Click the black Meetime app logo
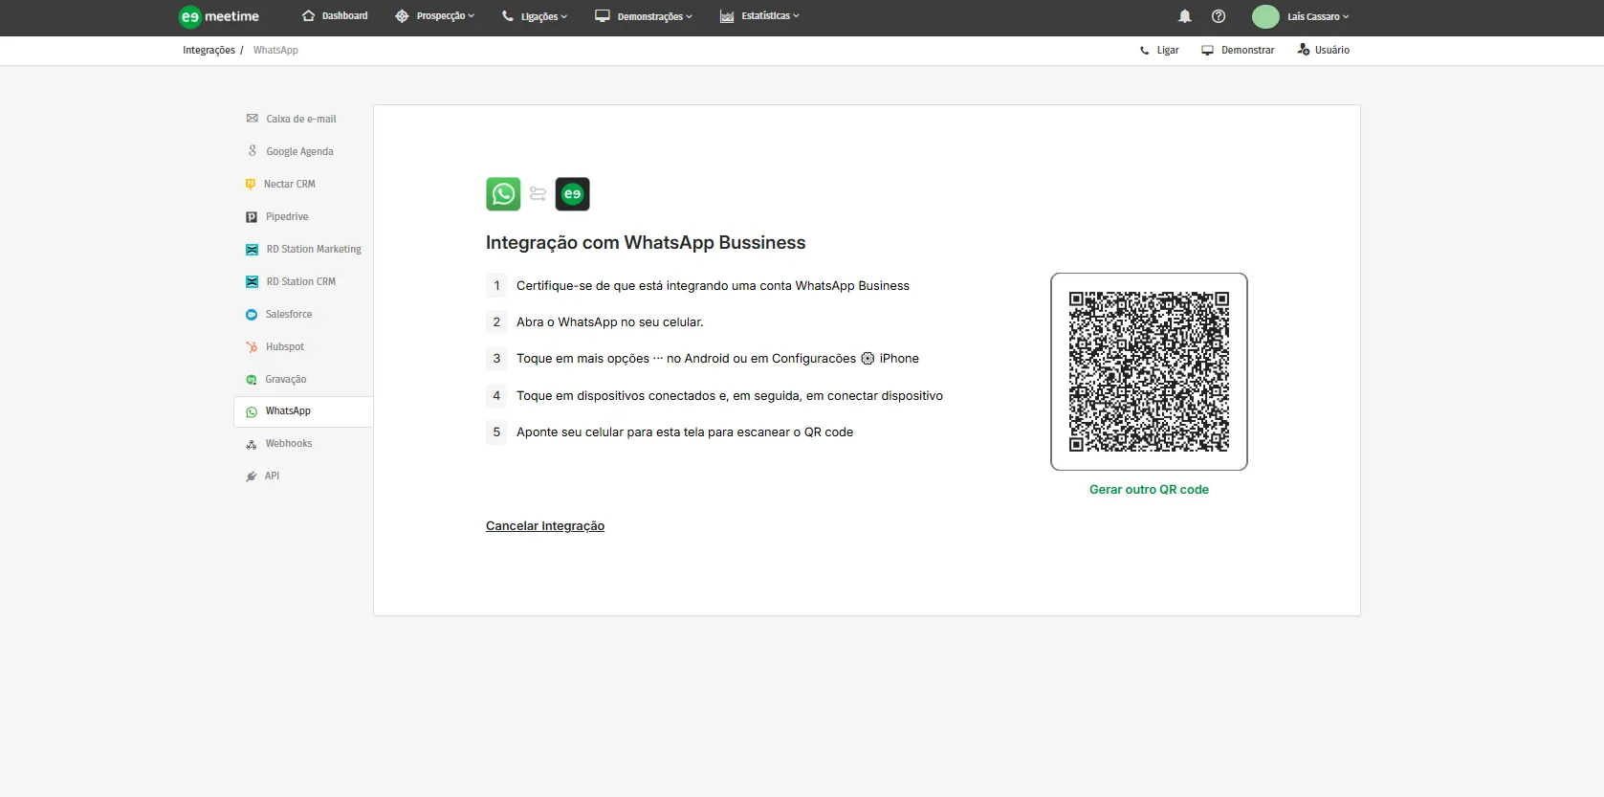Image resolution: width=1604 pixels, height=797 pixels. [x=572, y=194]
